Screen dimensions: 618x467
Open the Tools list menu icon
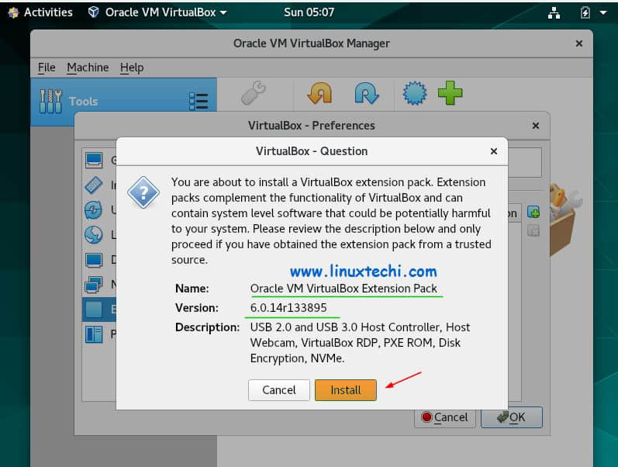pos(199,102)
